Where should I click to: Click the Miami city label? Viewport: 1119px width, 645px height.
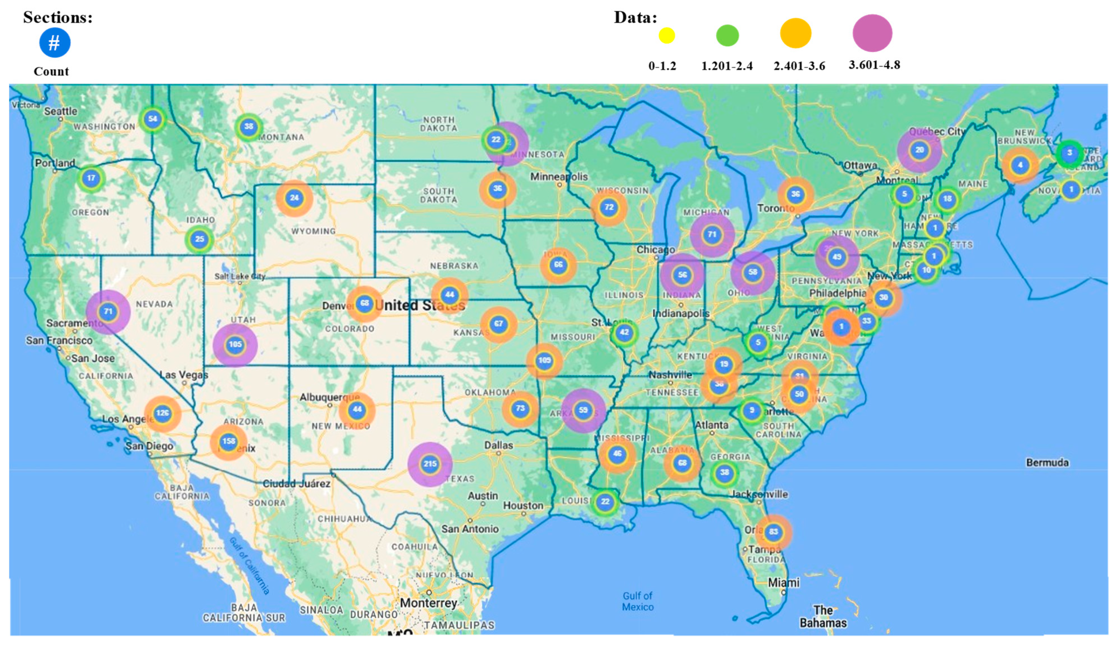click(x=784, y=583)
